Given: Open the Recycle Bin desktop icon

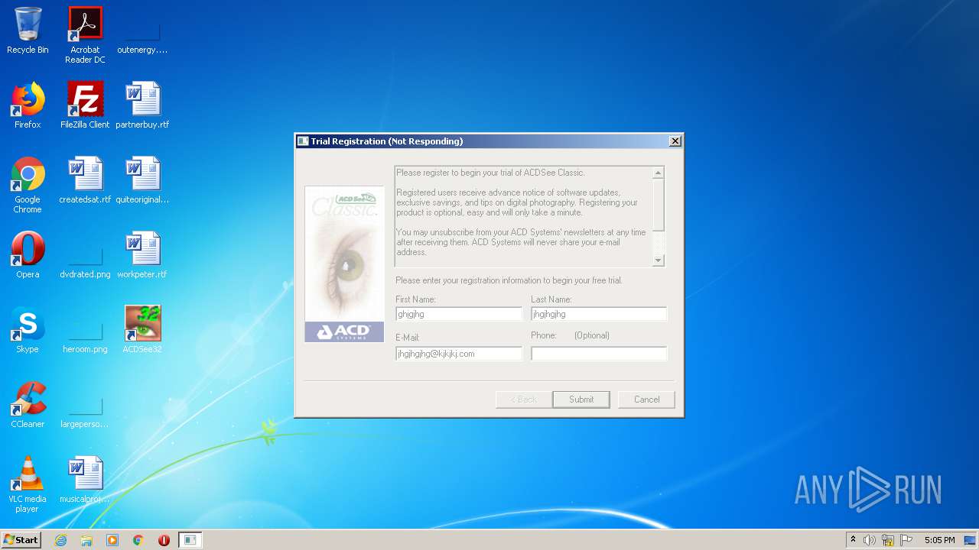Looking at the screenshot, I should (28, 31).
